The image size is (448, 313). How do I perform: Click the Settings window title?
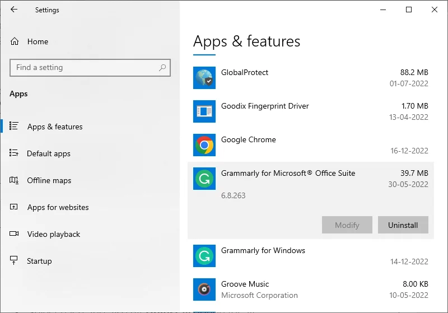(47, 10)
